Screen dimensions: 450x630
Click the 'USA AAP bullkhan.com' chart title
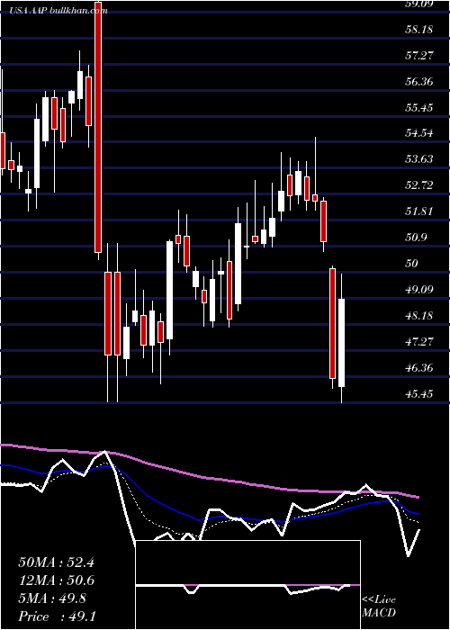[59, 11]
